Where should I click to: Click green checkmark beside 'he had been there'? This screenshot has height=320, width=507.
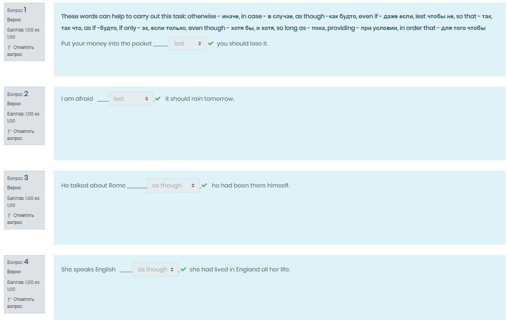(204, 185)
